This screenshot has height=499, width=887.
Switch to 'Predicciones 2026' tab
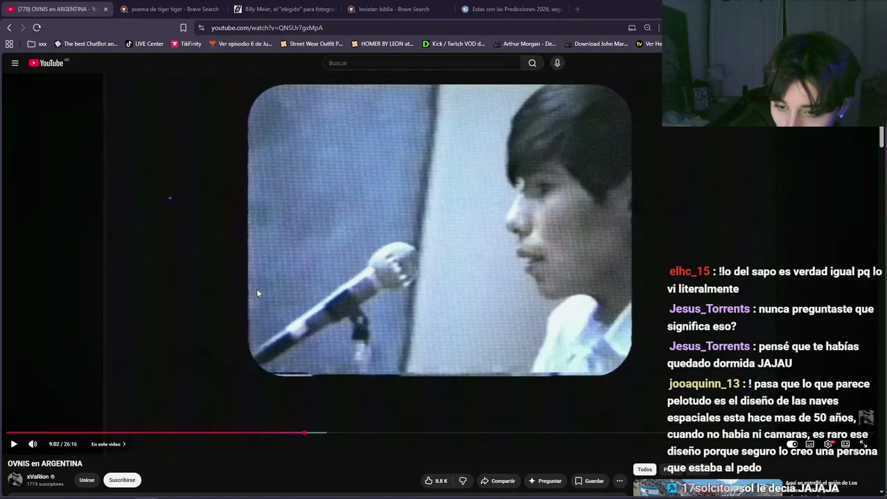coord(511,9)
